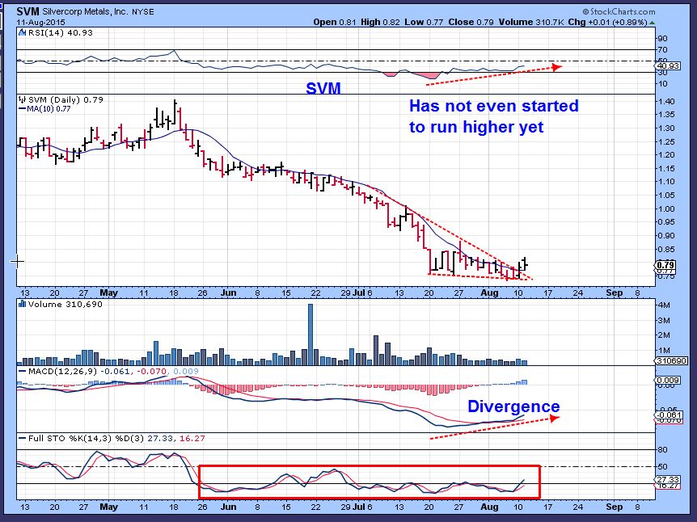Click the Volume histogram icon in volume panel
The width and height of the screenshot is (697, 522).
pyautogui.click(x=23, y=305)
